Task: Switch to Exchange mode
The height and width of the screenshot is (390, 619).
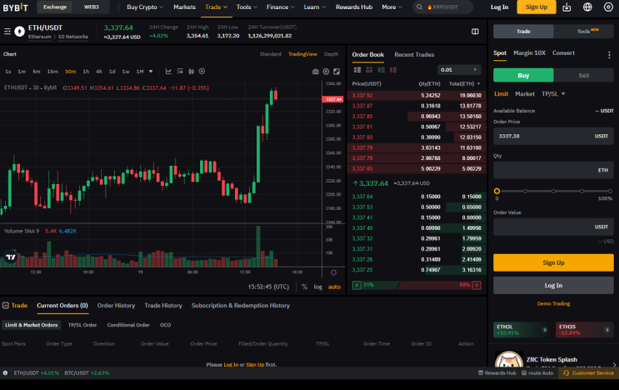Action: tap(55, 7)
